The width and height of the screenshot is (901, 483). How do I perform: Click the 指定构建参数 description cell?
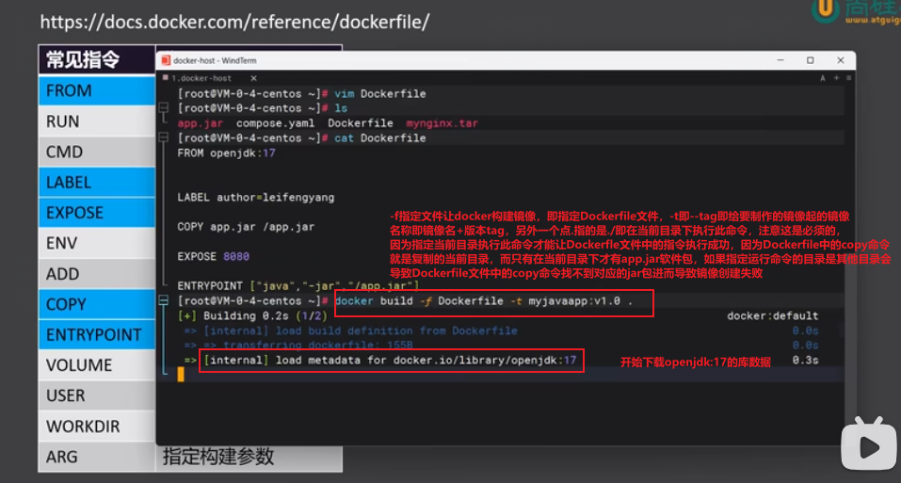249,458
